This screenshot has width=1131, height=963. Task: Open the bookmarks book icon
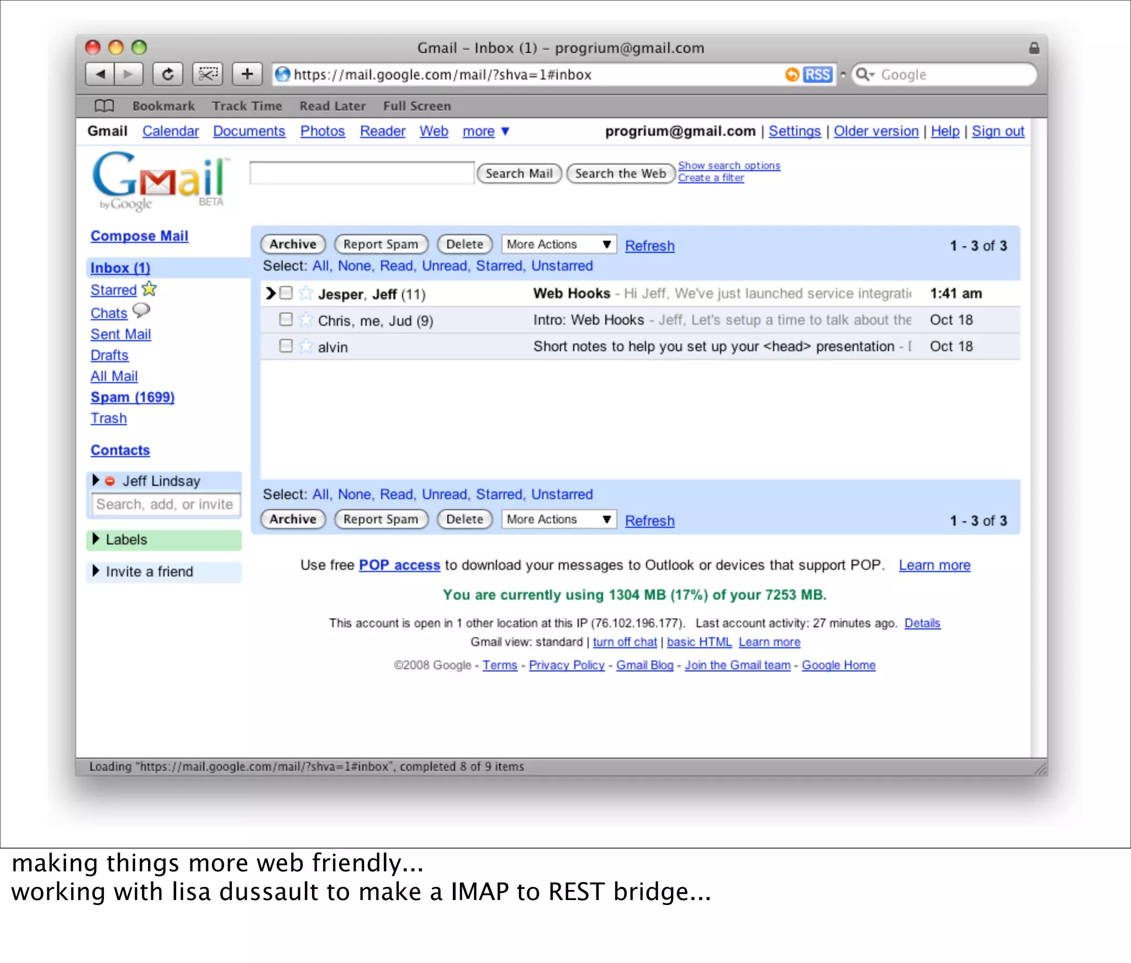tap(104, 105)
